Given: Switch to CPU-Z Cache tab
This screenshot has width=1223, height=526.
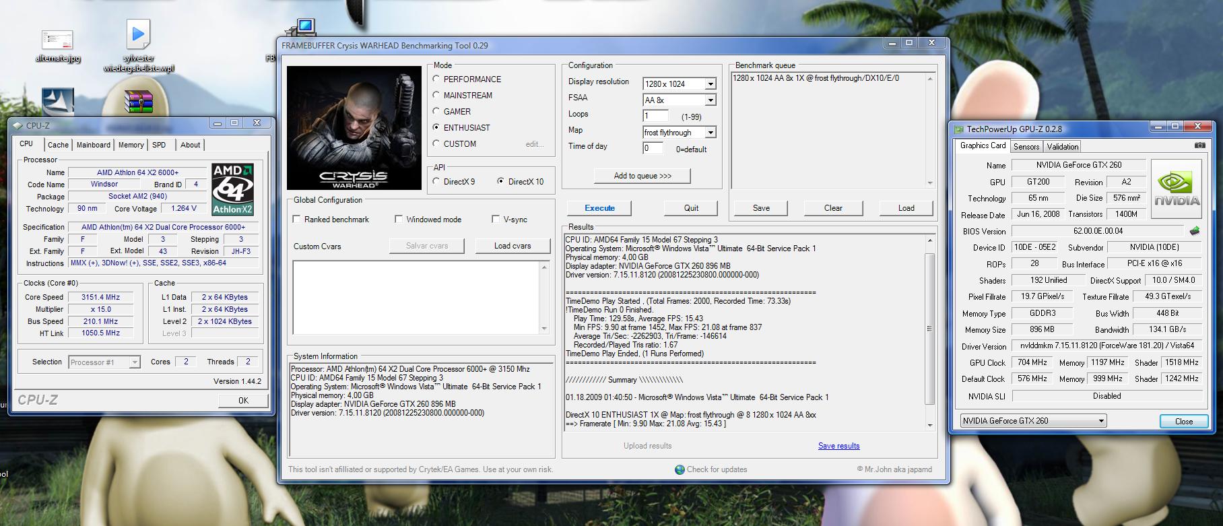Looking at the screenshot, I should (58, 145).
